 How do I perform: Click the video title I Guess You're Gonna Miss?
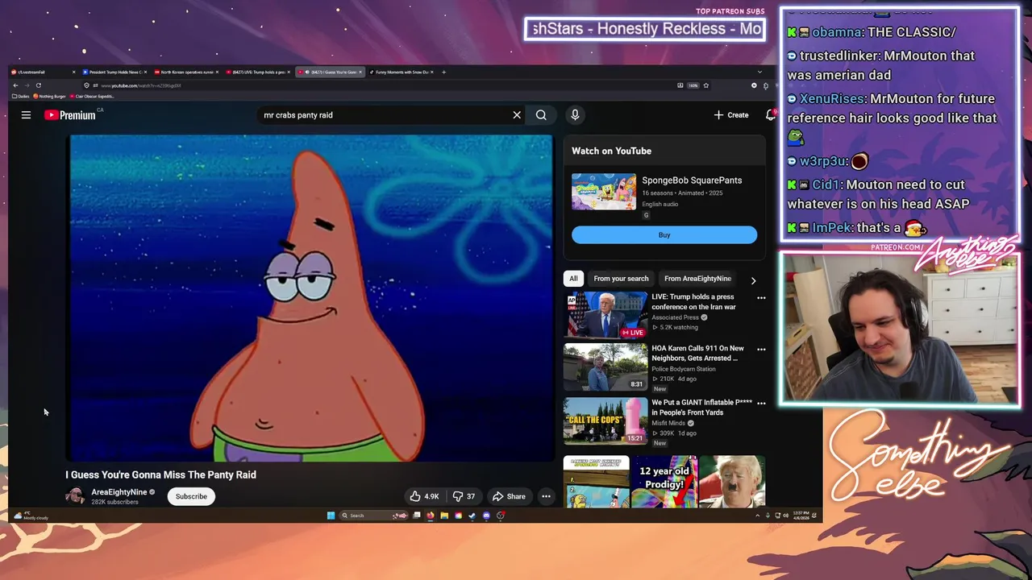pos(160,474)
